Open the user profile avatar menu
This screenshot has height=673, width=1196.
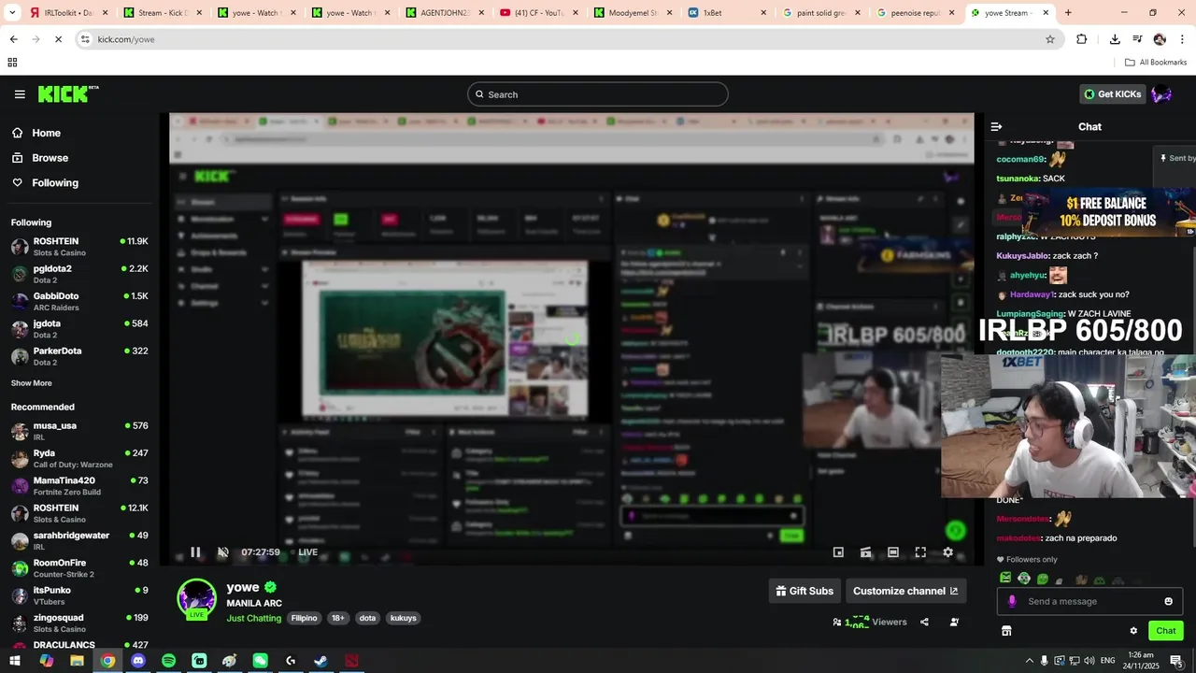click(x=1161, y=93)
